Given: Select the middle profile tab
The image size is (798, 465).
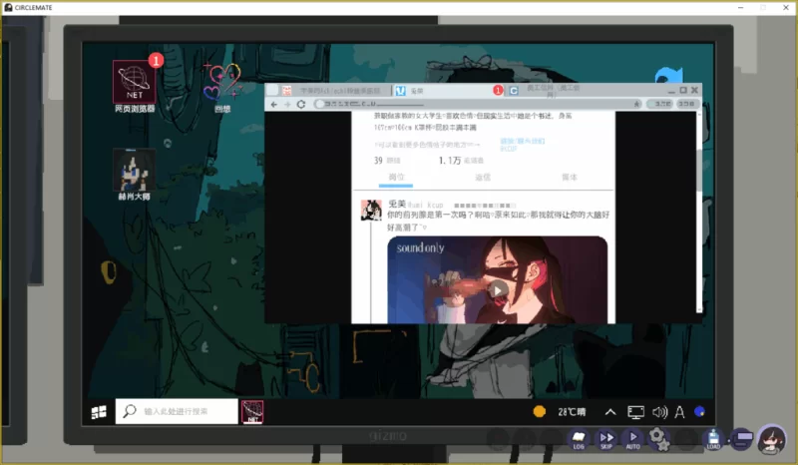Looking at the screenshot, I should (x=483, y=178).
